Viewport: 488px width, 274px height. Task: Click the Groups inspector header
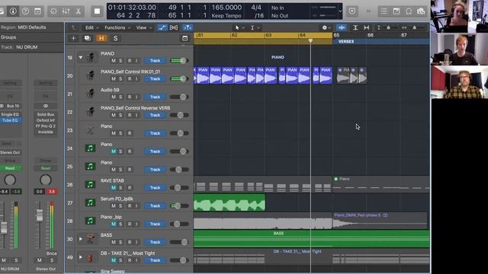32,37
